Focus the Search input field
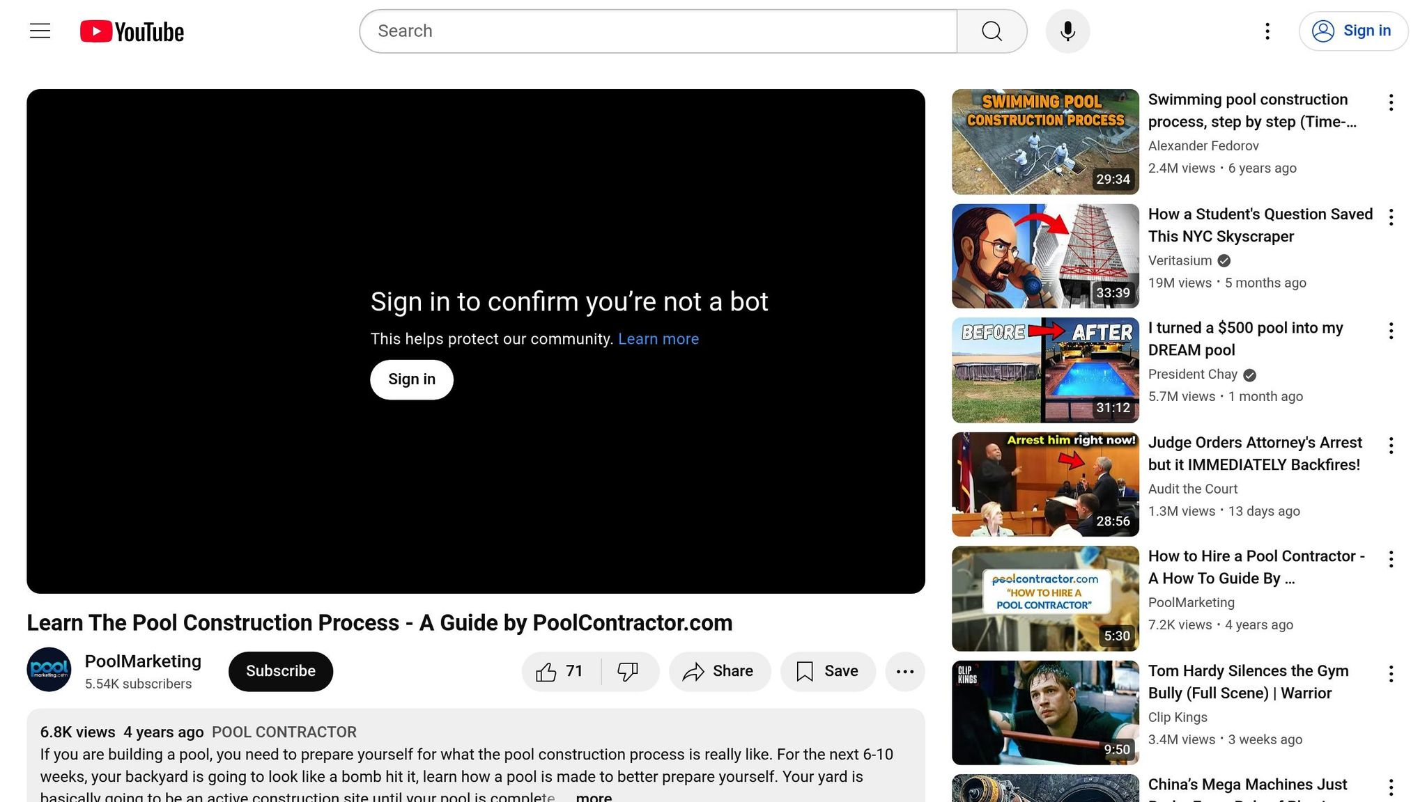Viewport: 1427px width, 802px height. click(x=657, y=31)
